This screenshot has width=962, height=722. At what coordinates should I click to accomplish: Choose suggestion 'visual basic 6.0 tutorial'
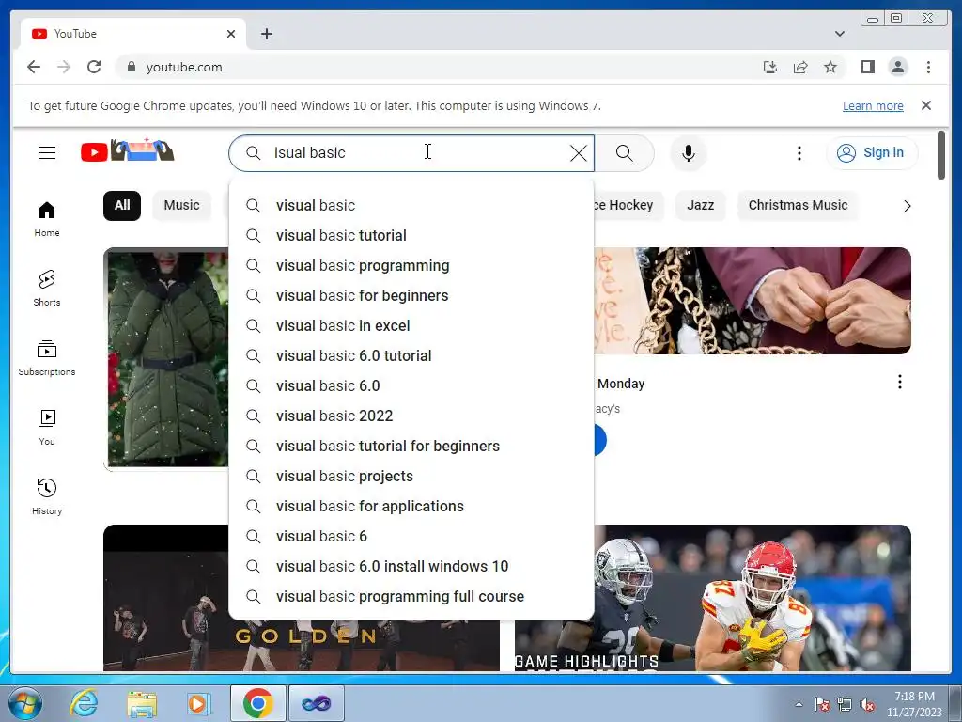click(x=411, y=355)
